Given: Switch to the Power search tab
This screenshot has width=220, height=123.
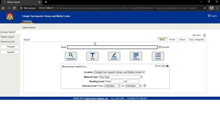Looking at the screenshot, I should click(172, 40).
